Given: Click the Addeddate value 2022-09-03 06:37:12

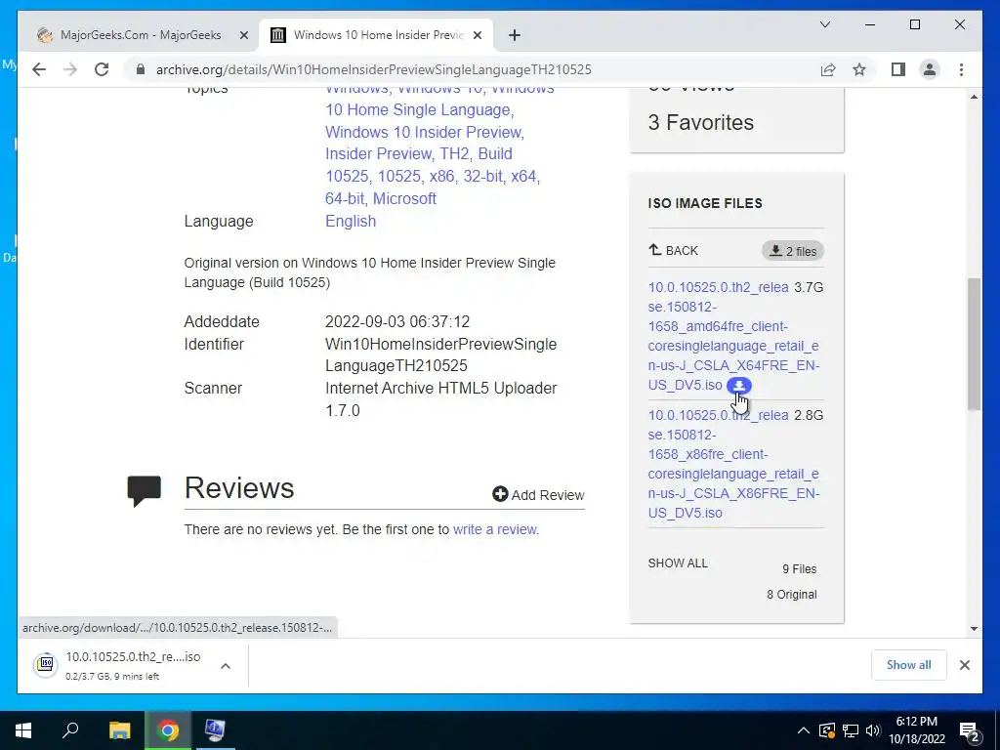Looking at the screenshot, I should coord(397,322).
